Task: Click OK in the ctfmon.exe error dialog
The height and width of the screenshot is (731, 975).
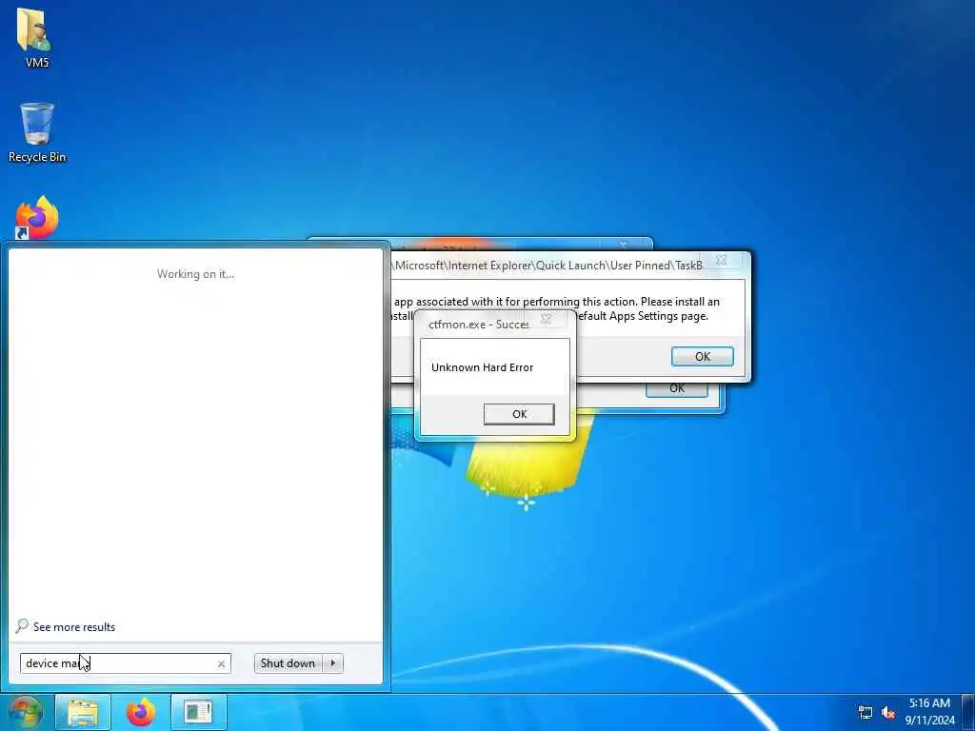Action: pos(519,414)
